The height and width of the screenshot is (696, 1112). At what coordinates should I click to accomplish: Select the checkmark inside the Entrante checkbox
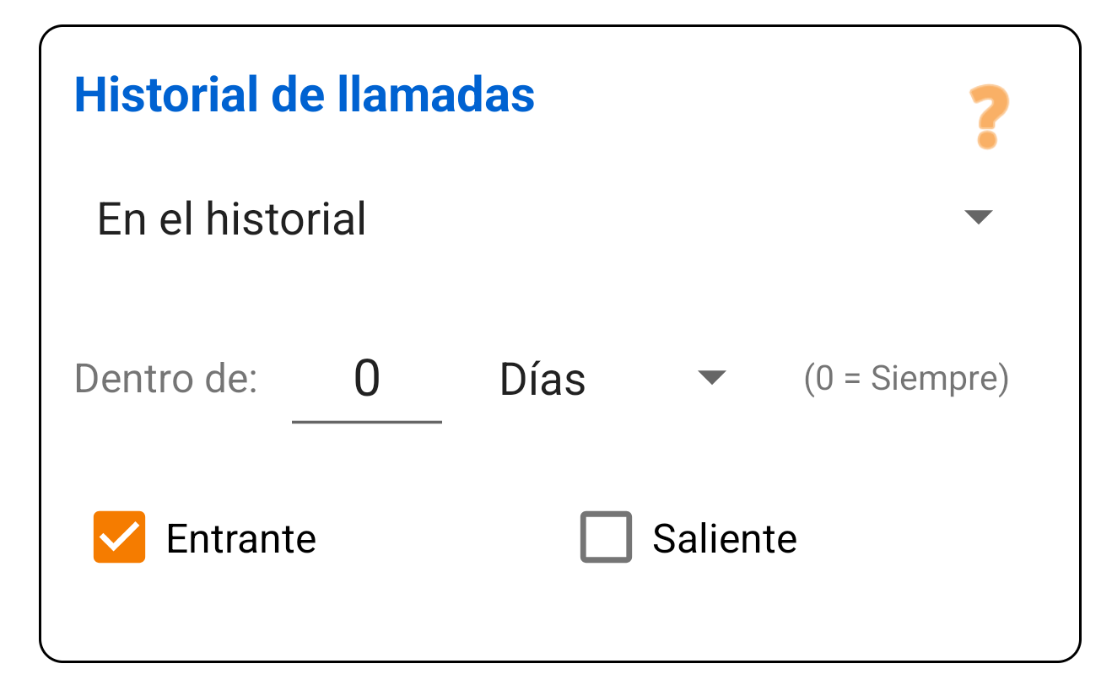118,537
